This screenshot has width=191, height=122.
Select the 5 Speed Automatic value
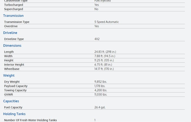(107, 22)
